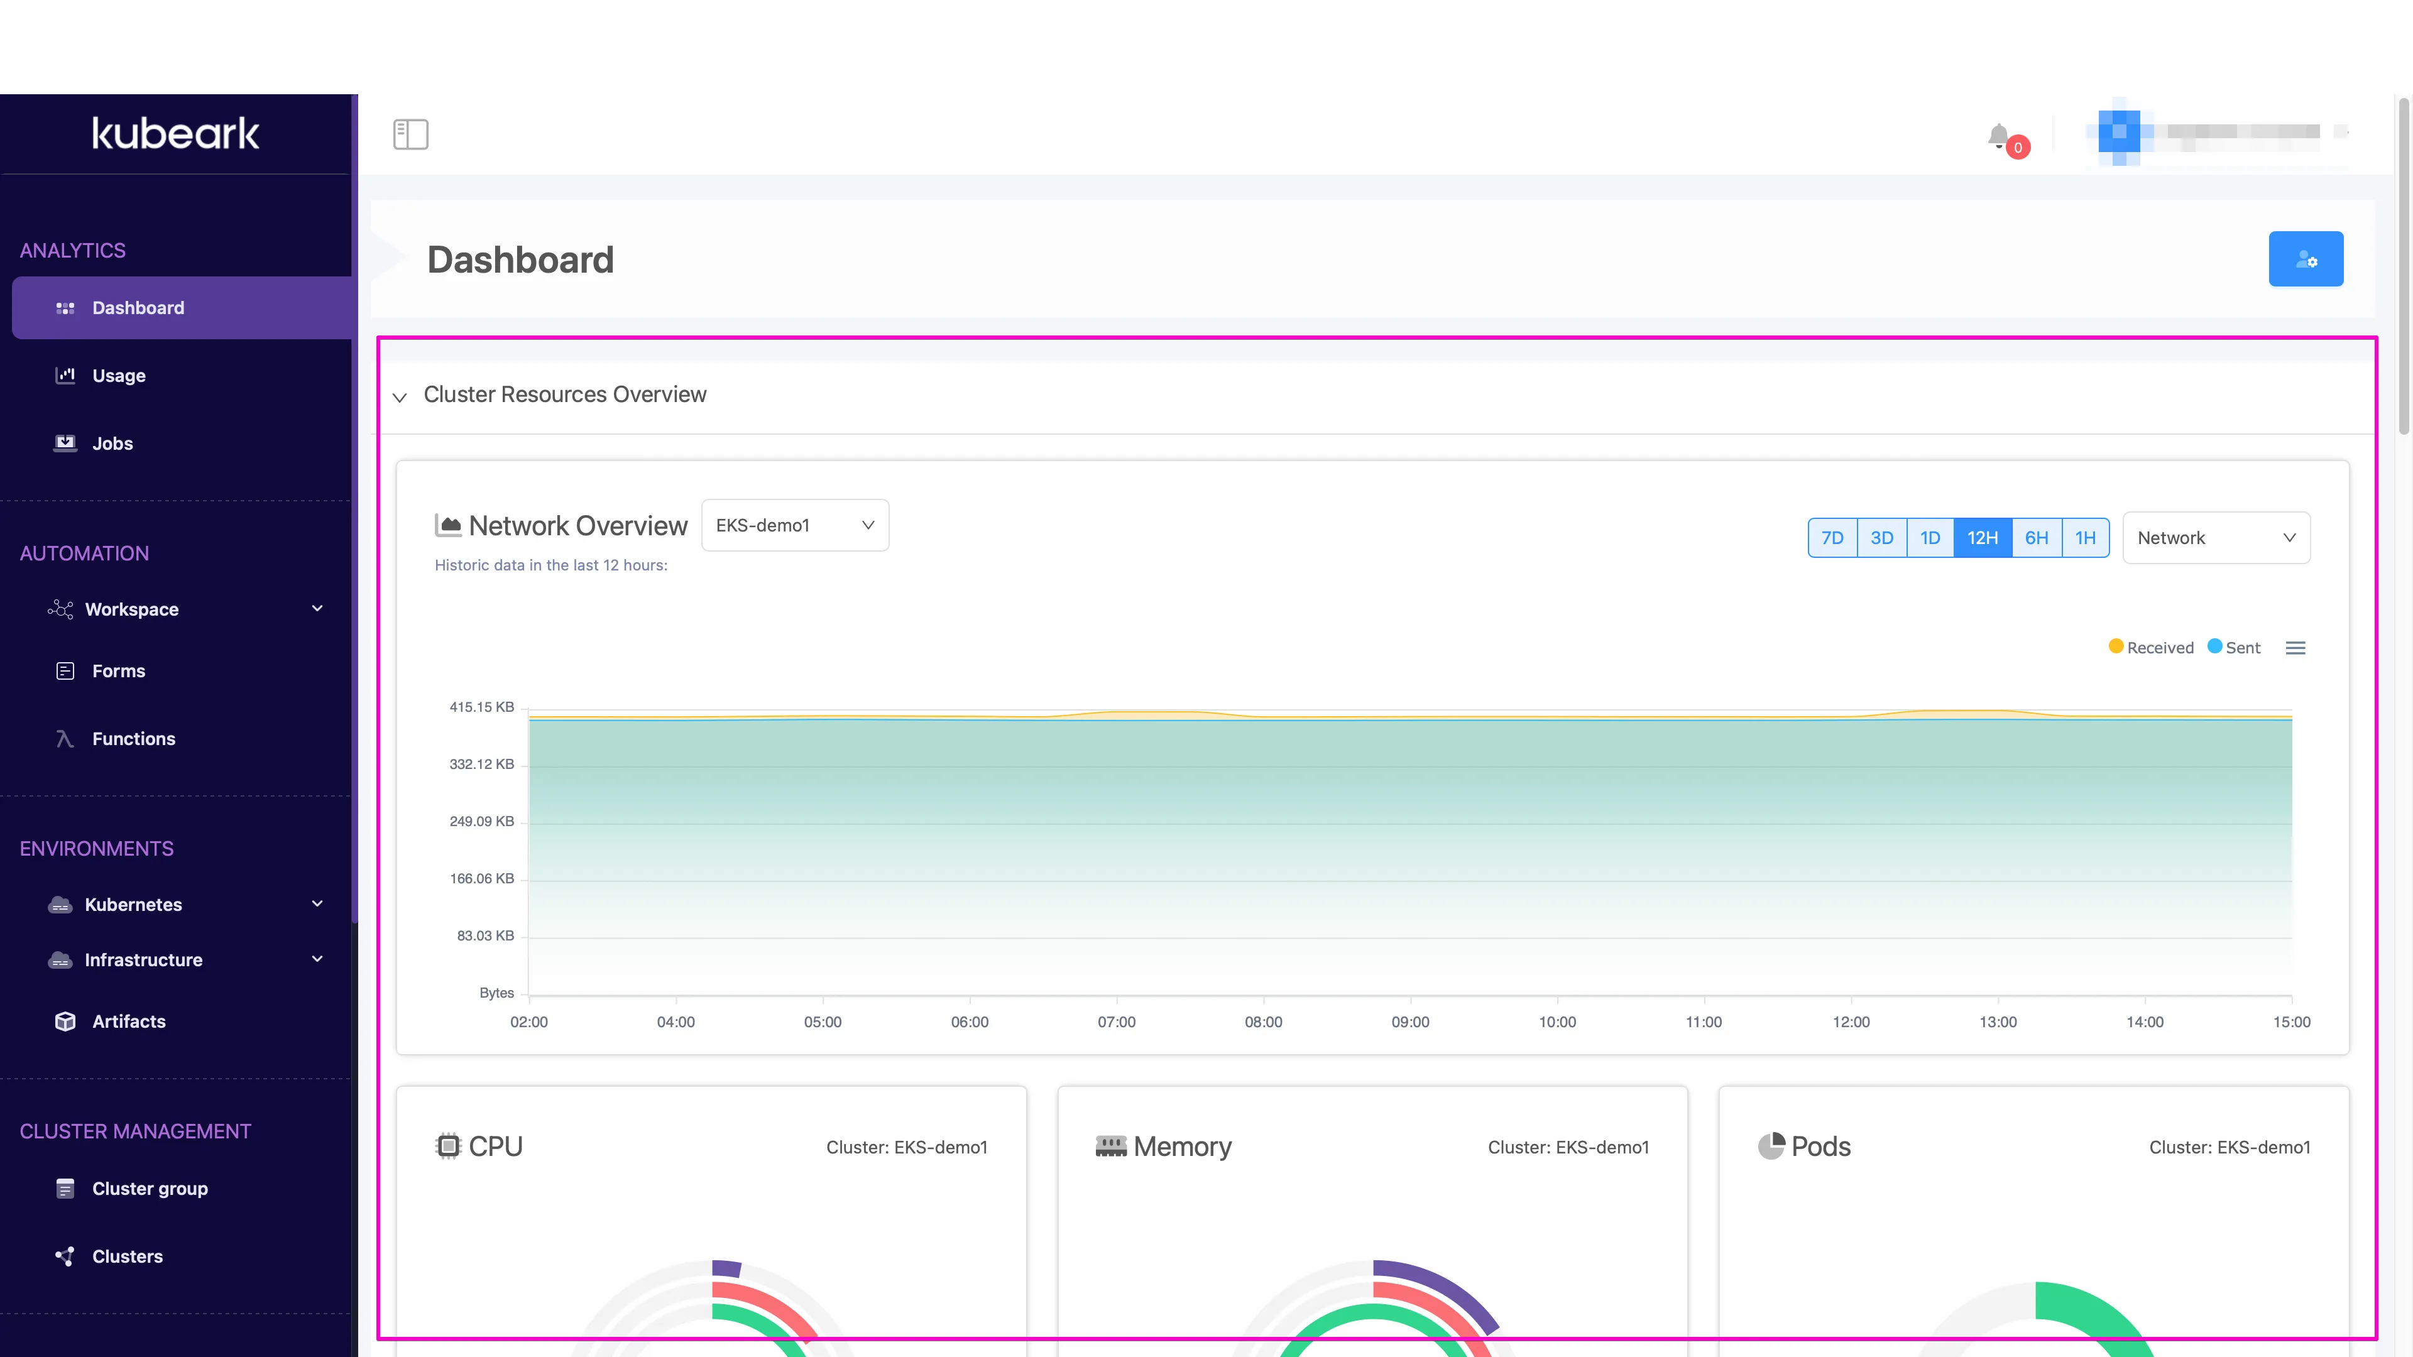This screenshot has width=2413, height=1357.
Task: Click the Infrastructure cloud icon
Action: 60,960
